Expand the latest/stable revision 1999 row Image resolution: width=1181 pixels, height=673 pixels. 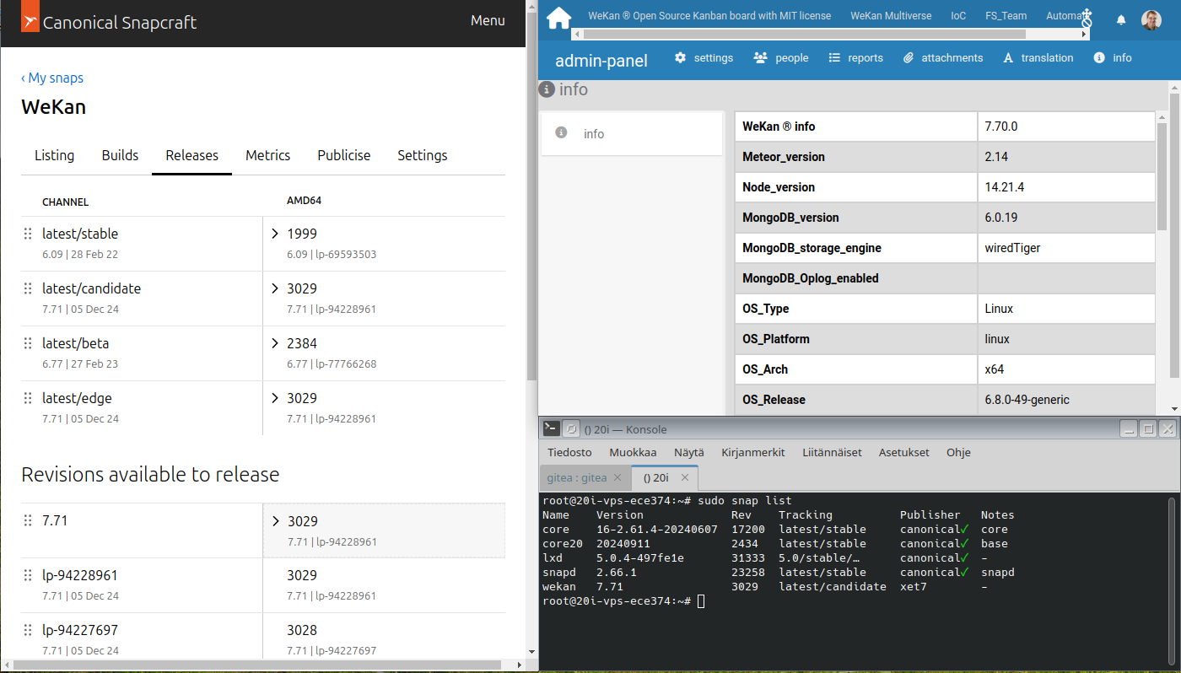pos(275,234)
